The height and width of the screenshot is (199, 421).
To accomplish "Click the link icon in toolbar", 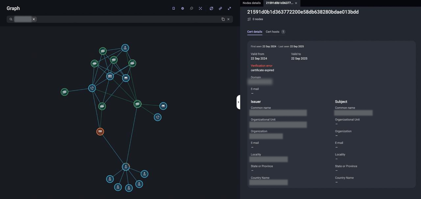I will click(x=220, y=9).
